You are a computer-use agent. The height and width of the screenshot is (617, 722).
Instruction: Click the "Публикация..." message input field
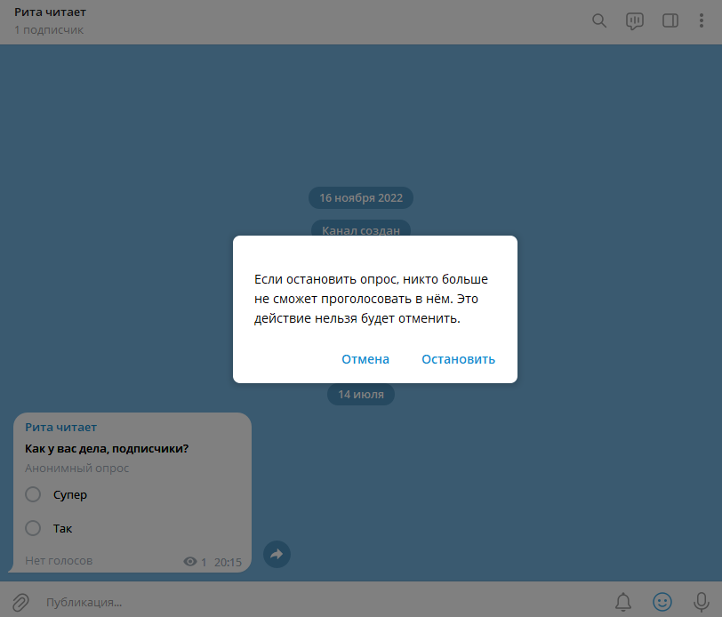[x=320, y=602]
